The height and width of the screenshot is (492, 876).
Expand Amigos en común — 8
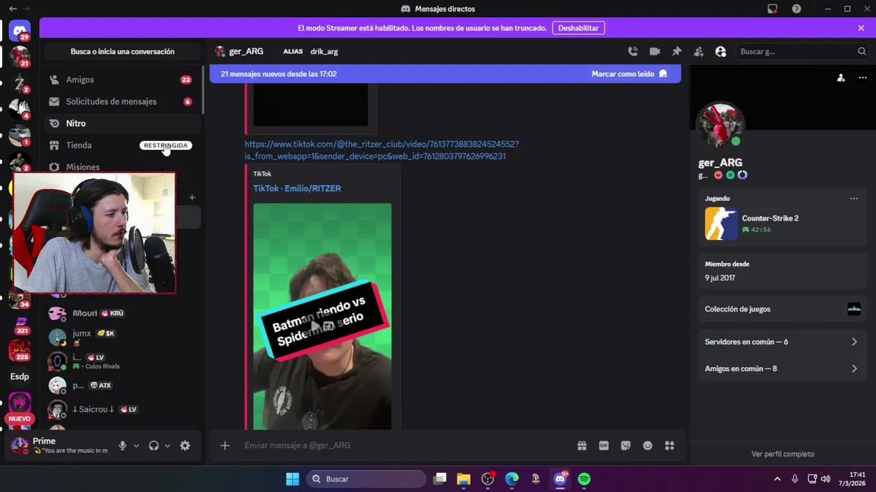[782, 368]
